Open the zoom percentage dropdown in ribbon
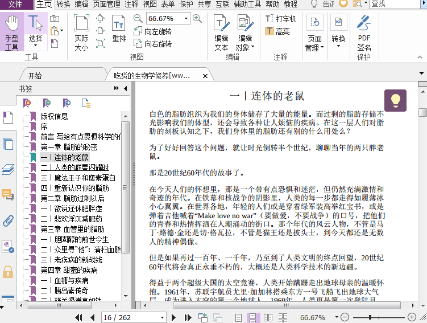Viewport: 427px width, 323px height. 186,19
